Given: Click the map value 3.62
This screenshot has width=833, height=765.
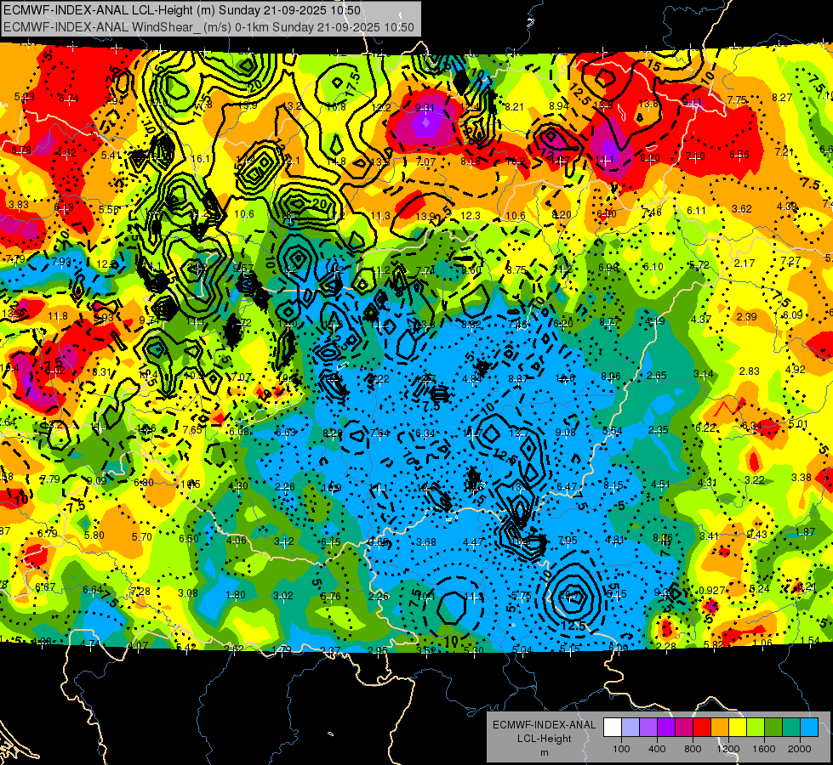Looking at the screenshot, I should tap(742, 208).
